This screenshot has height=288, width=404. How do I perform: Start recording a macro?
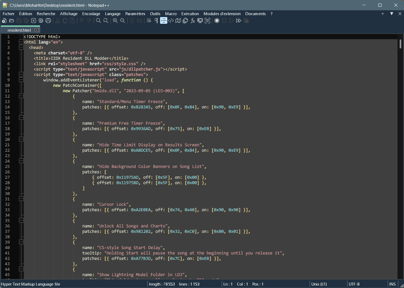point(217,21)
